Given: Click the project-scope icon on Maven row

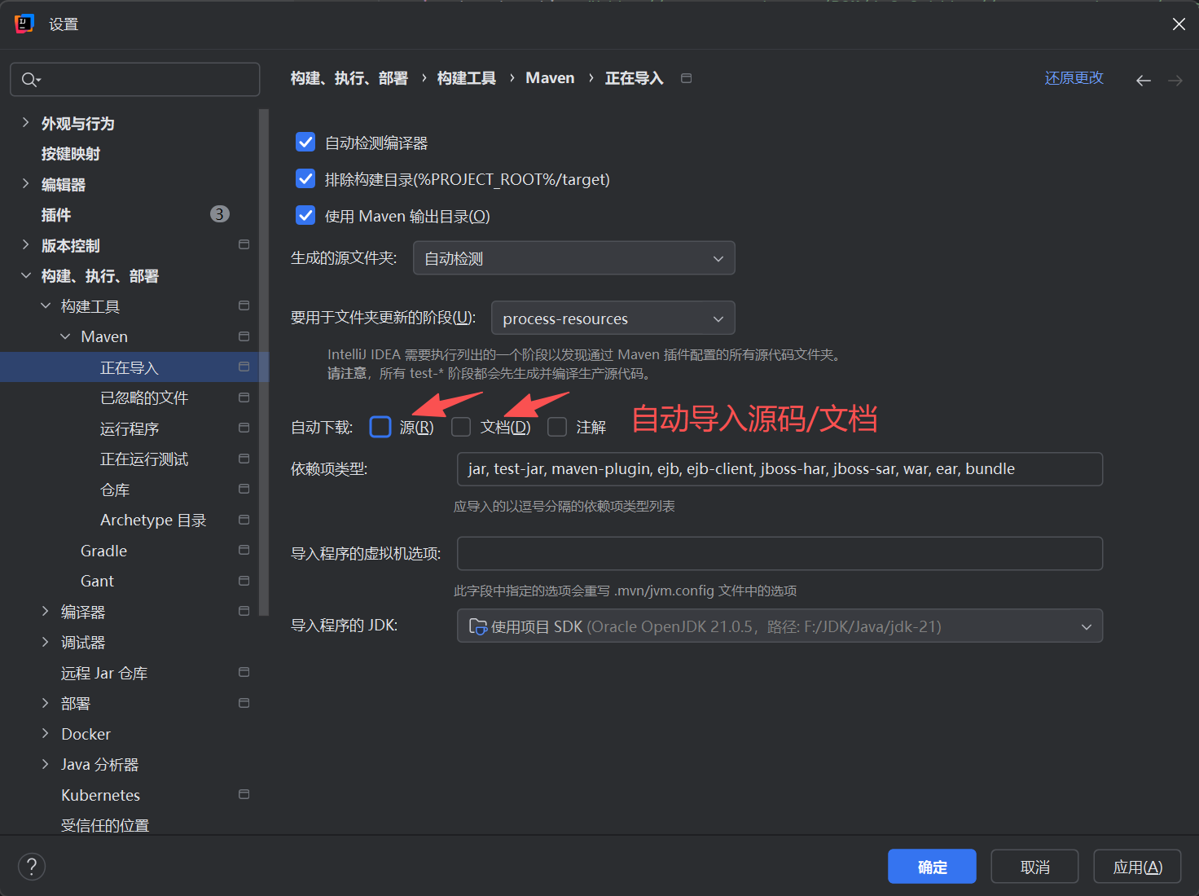Looking at the screenshot, I should coord(244,336).
